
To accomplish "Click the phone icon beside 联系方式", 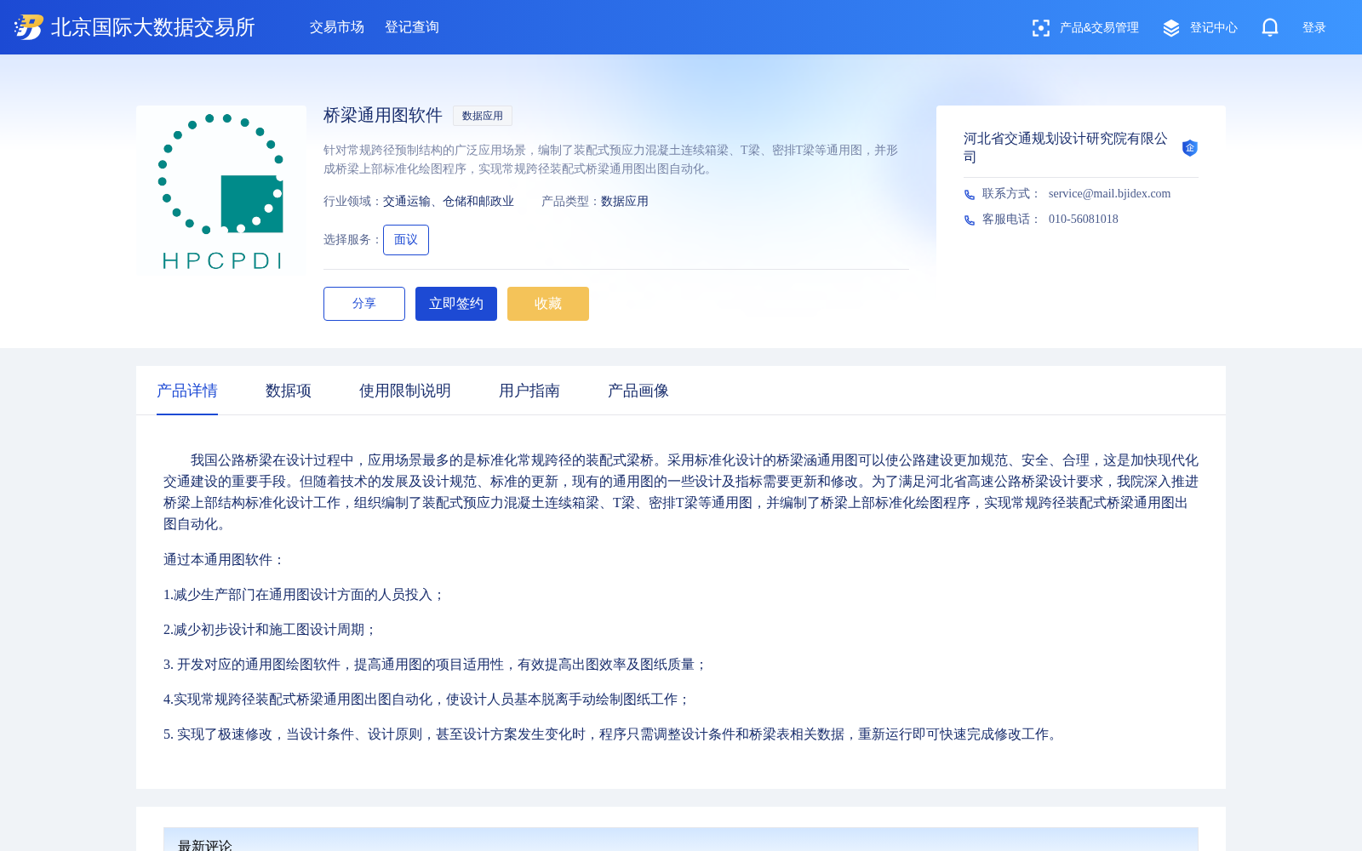I will point(970,195).
